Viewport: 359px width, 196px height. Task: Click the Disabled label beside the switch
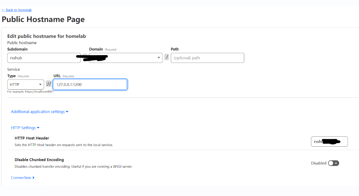pyautogui.click(x=318, y=163)
